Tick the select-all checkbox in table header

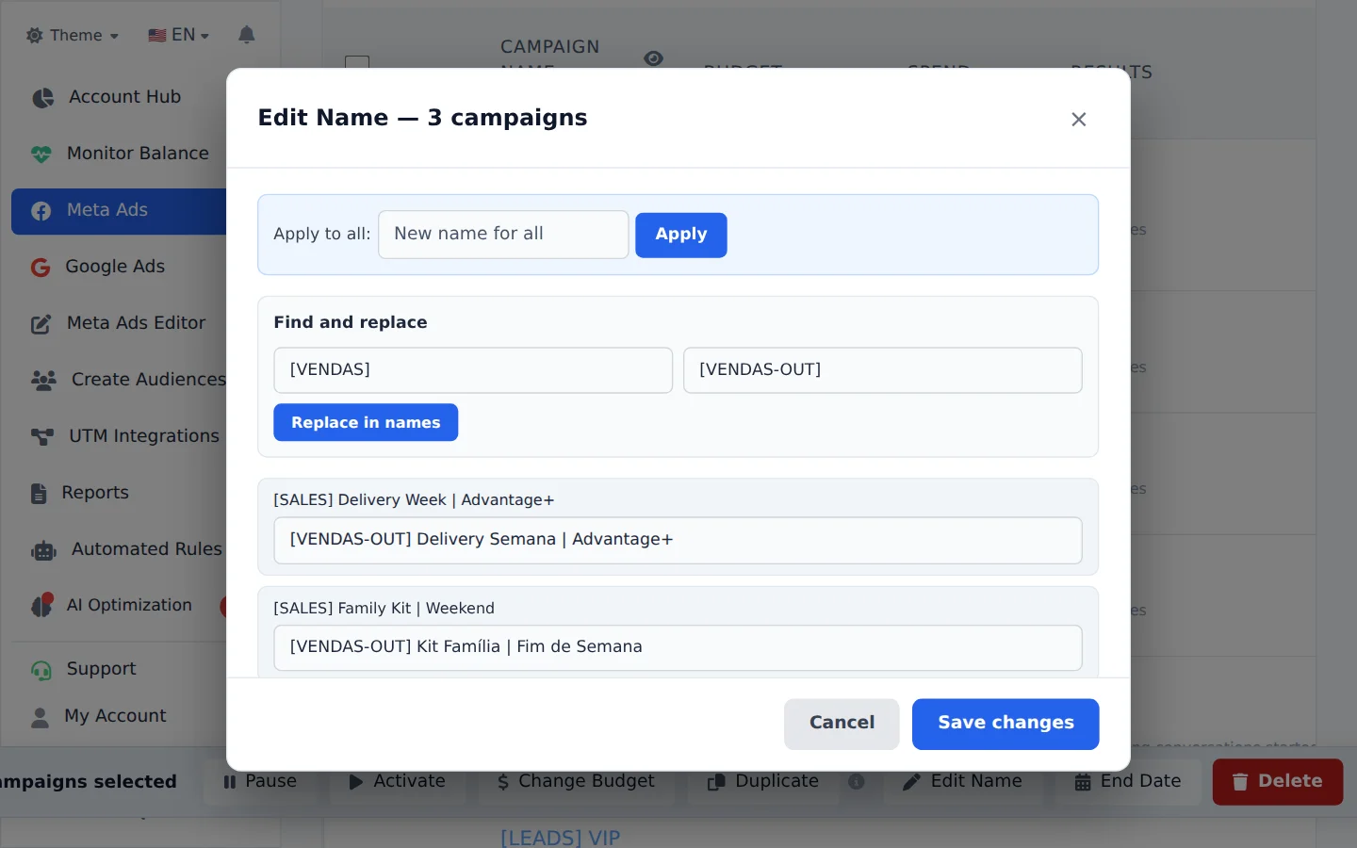357,62
